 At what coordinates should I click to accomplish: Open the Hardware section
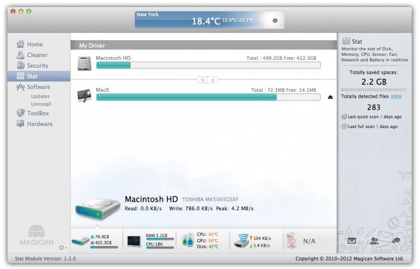click(39, 124)
